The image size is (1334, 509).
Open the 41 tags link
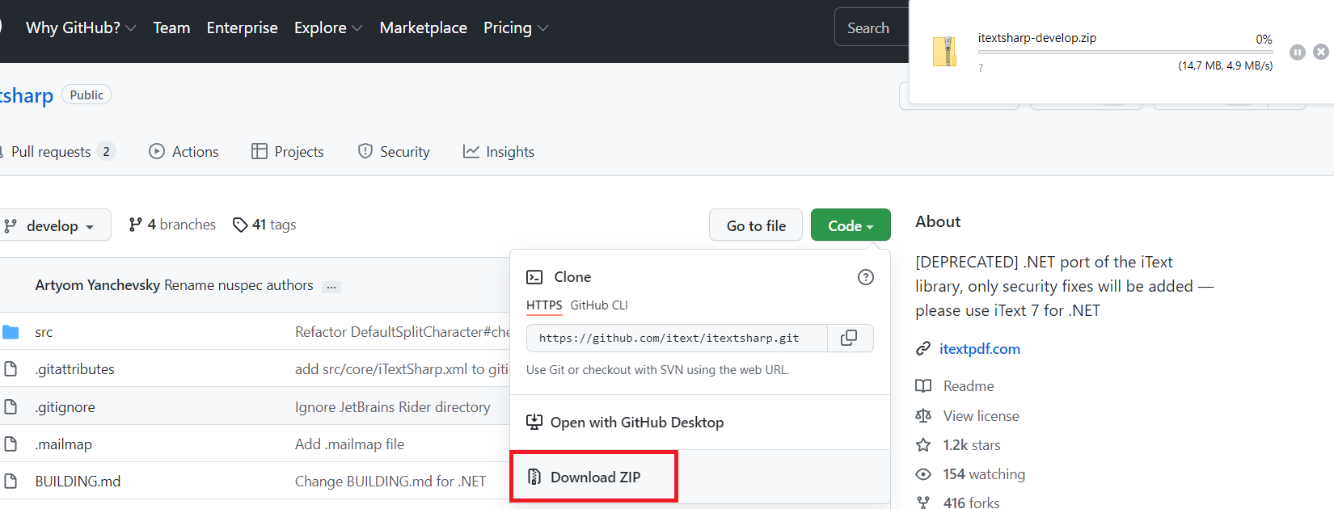click(264, 225)
